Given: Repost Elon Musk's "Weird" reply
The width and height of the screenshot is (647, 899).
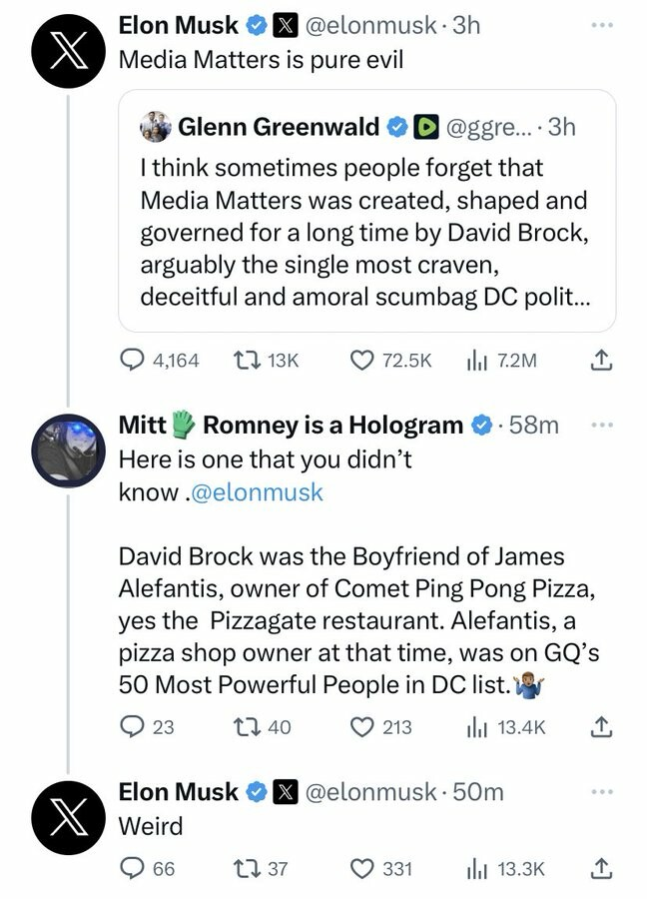Looking at the screenshot, I should click(249, 869).
